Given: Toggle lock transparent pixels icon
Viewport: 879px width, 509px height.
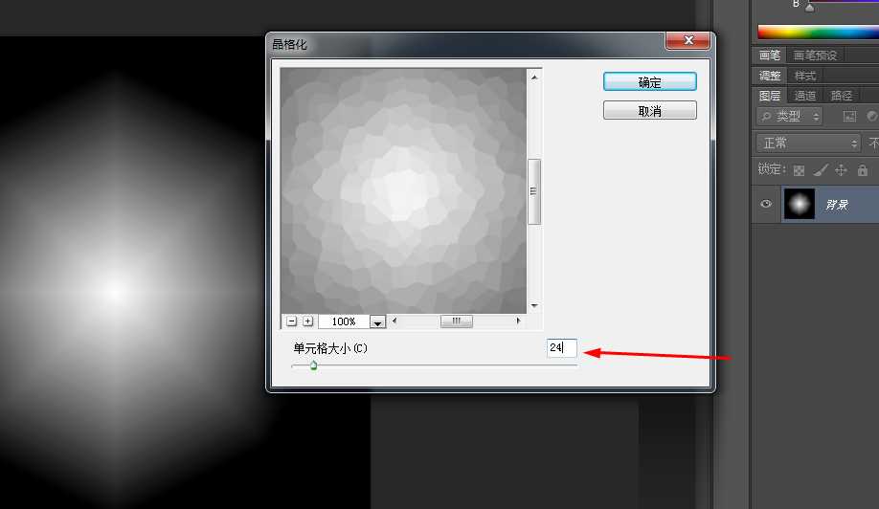Looking at the screenshot, I should [798, 170].
